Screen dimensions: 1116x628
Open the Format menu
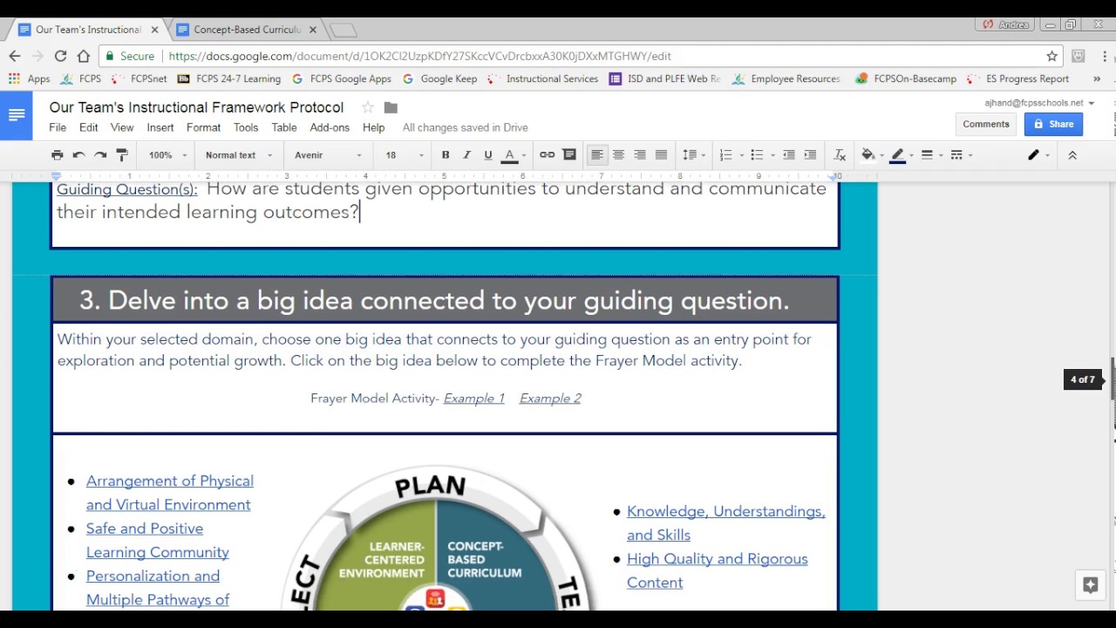point(203,127)
